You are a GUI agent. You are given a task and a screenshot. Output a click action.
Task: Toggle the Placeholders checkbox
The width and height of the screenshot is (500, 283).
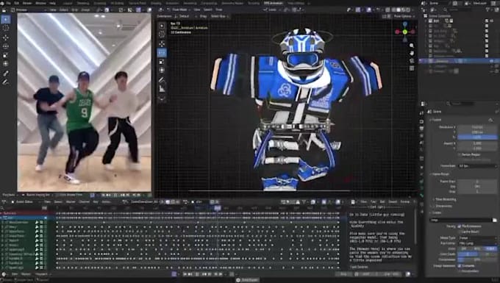460,271
